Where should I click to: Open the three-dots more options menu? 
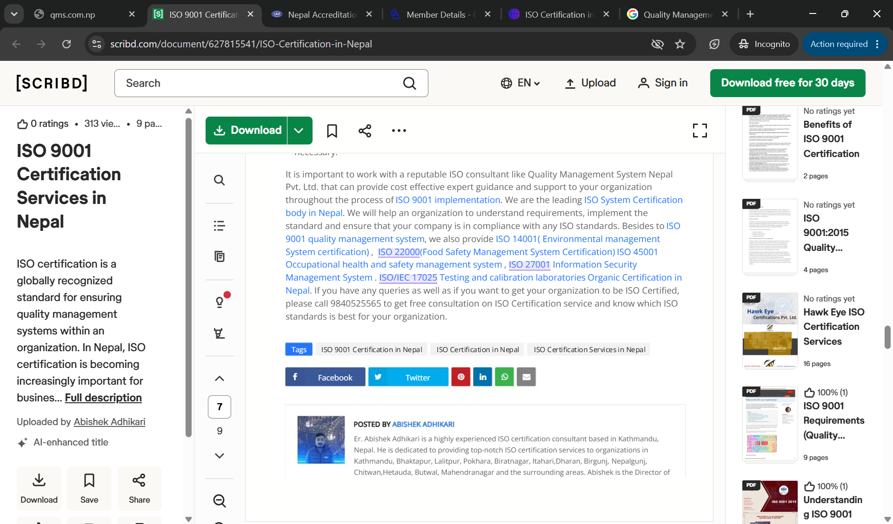click(x=399, y=131)
